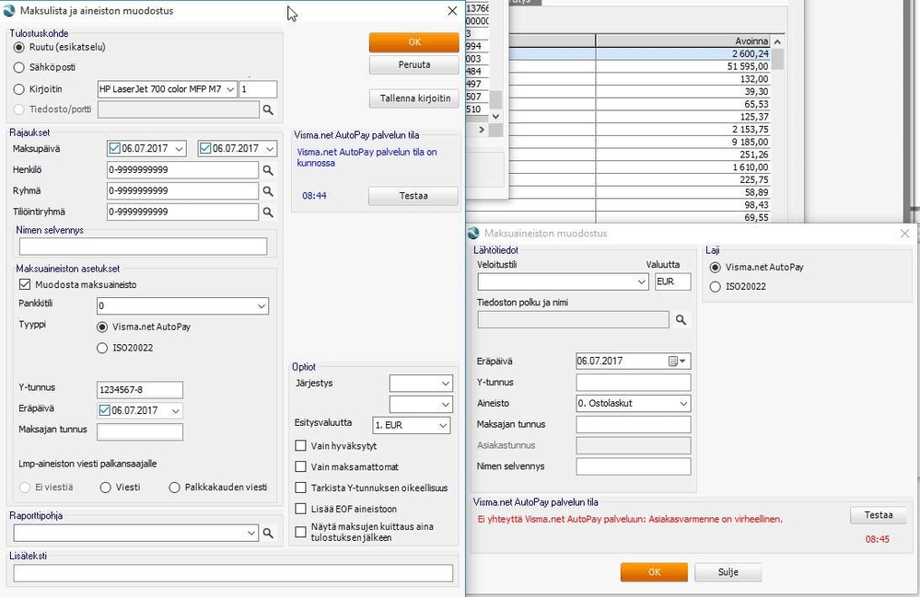
Task: Toggle checkbox in second Maksupäivä date field
Action: pyautogui.click(x=205, y=149)
